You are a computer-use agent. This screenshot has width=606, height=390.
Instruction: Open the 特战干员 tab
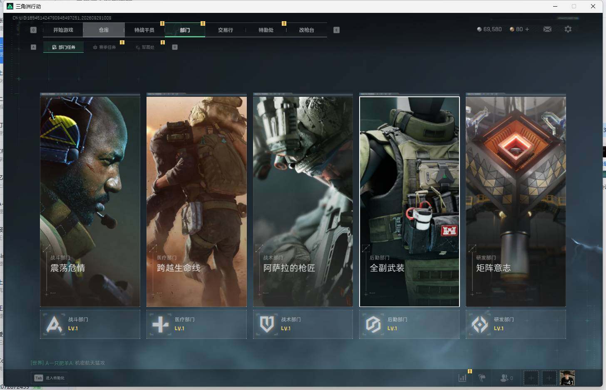click(144, 30)
